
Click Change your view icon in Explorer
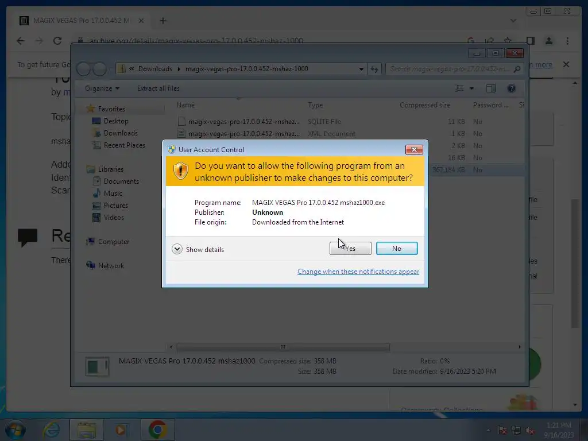(459, 88)
